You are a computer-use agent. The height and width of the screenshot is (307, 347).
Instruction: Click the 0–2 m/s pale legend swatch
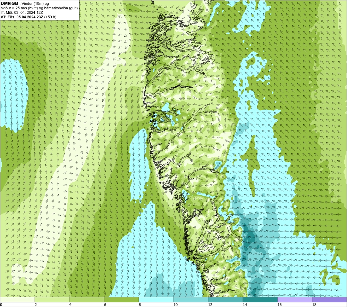click(17, 300)
